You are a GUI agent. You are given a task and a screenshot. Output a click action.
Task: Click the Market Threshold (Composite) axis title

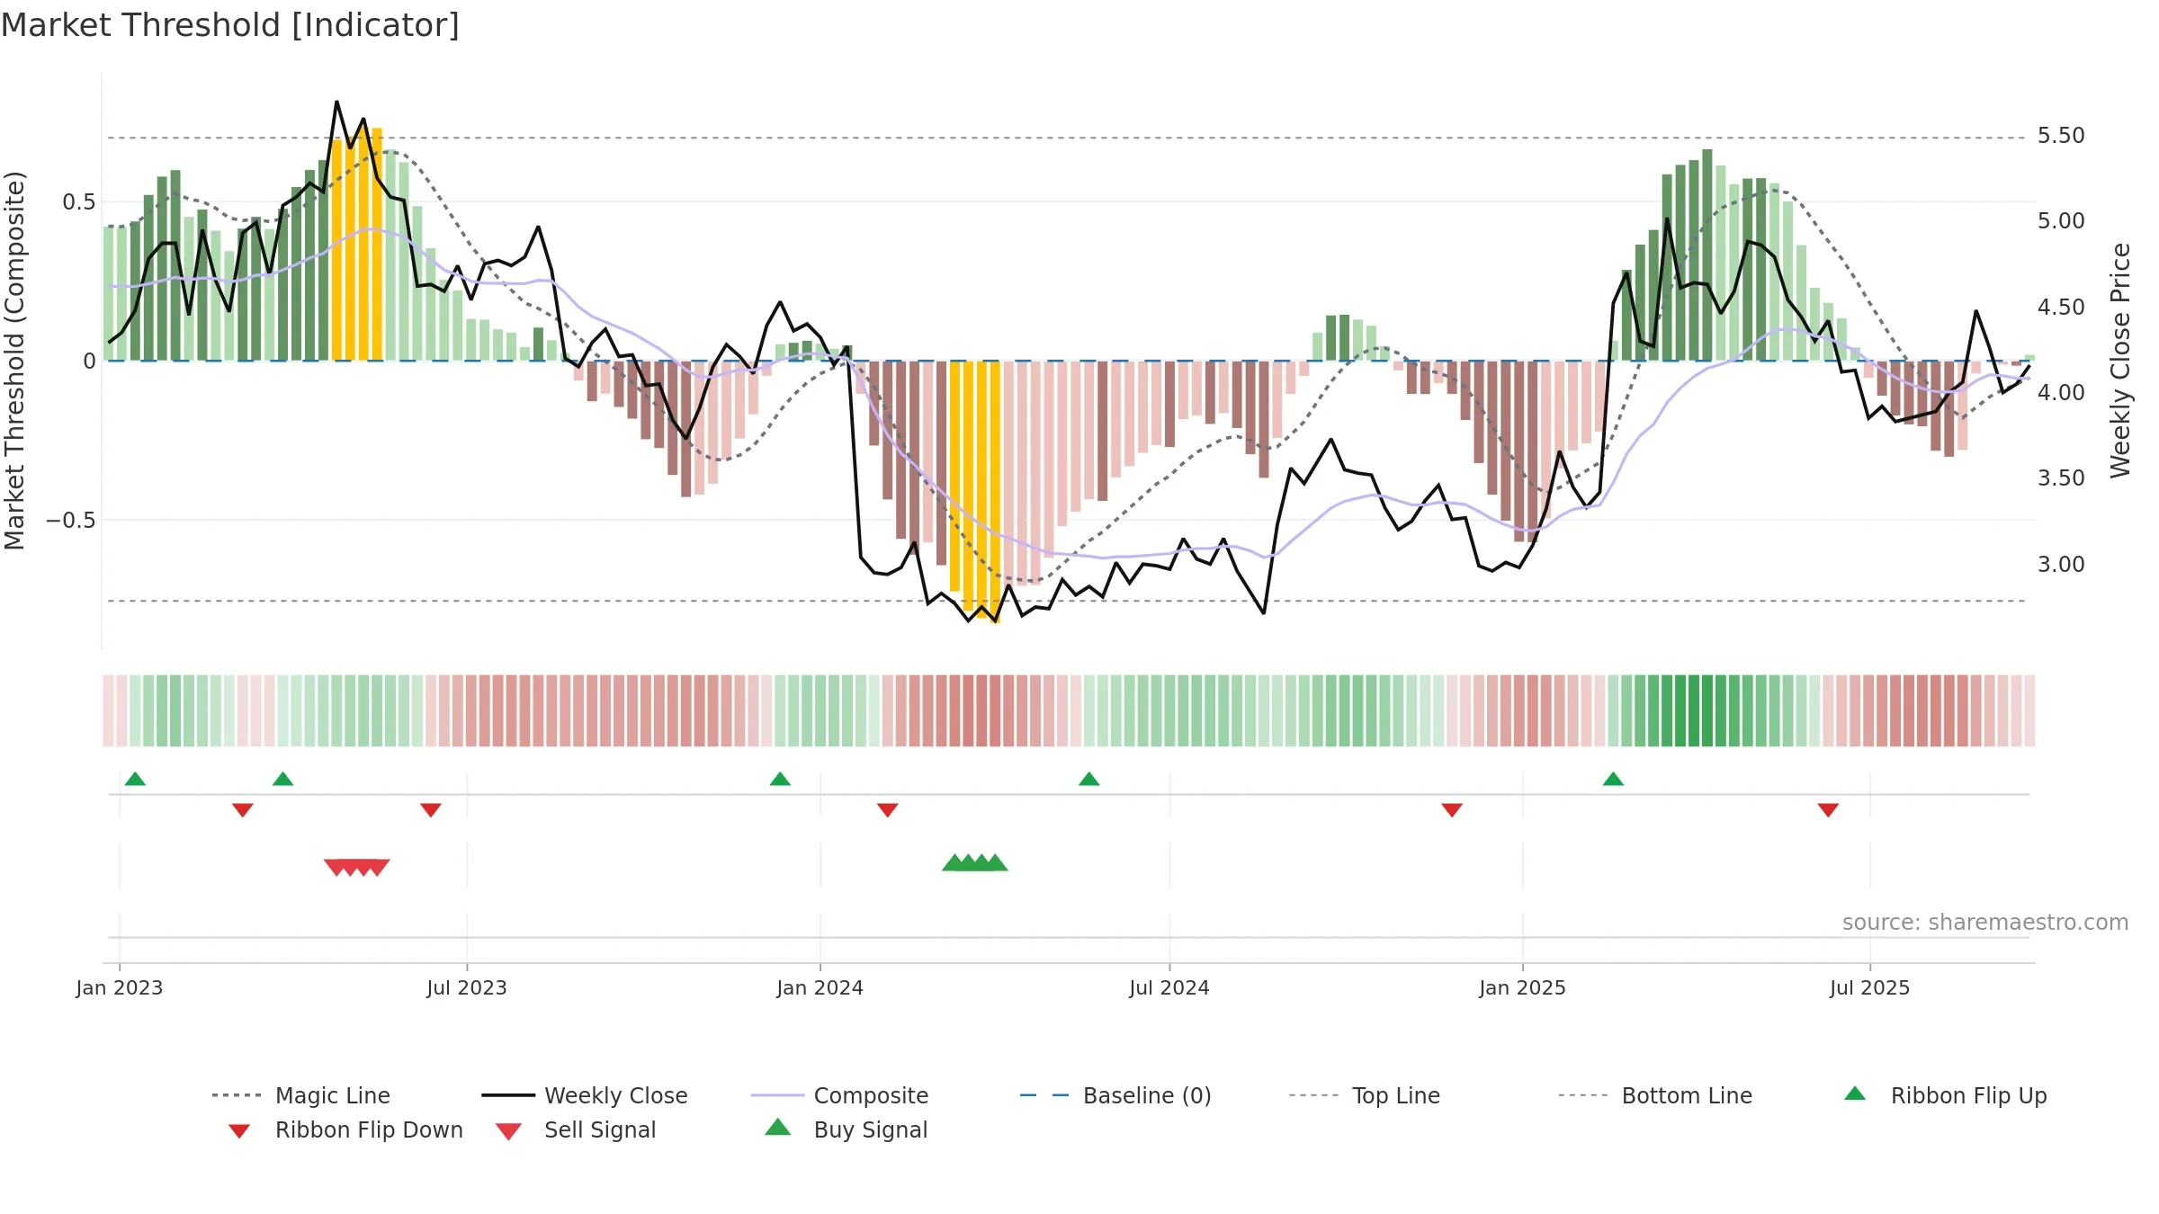point(14,360)
